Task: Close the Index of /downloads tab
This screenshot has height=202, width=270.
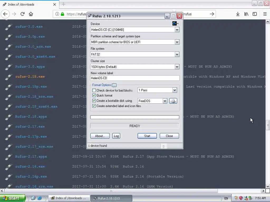Action: 55,4
